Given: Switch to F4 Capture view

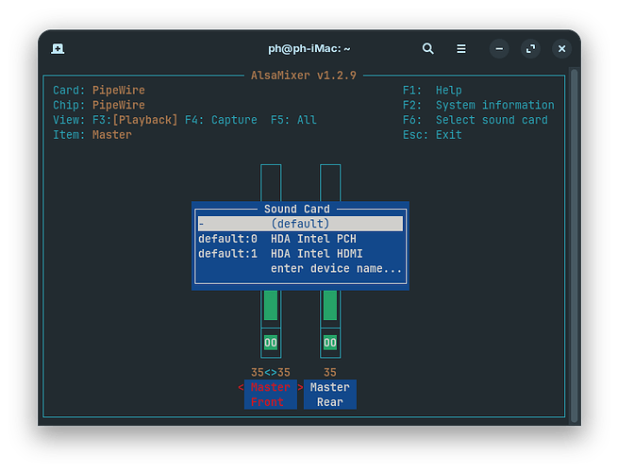Looking at the screenshot, I should (x=221, y=120).
